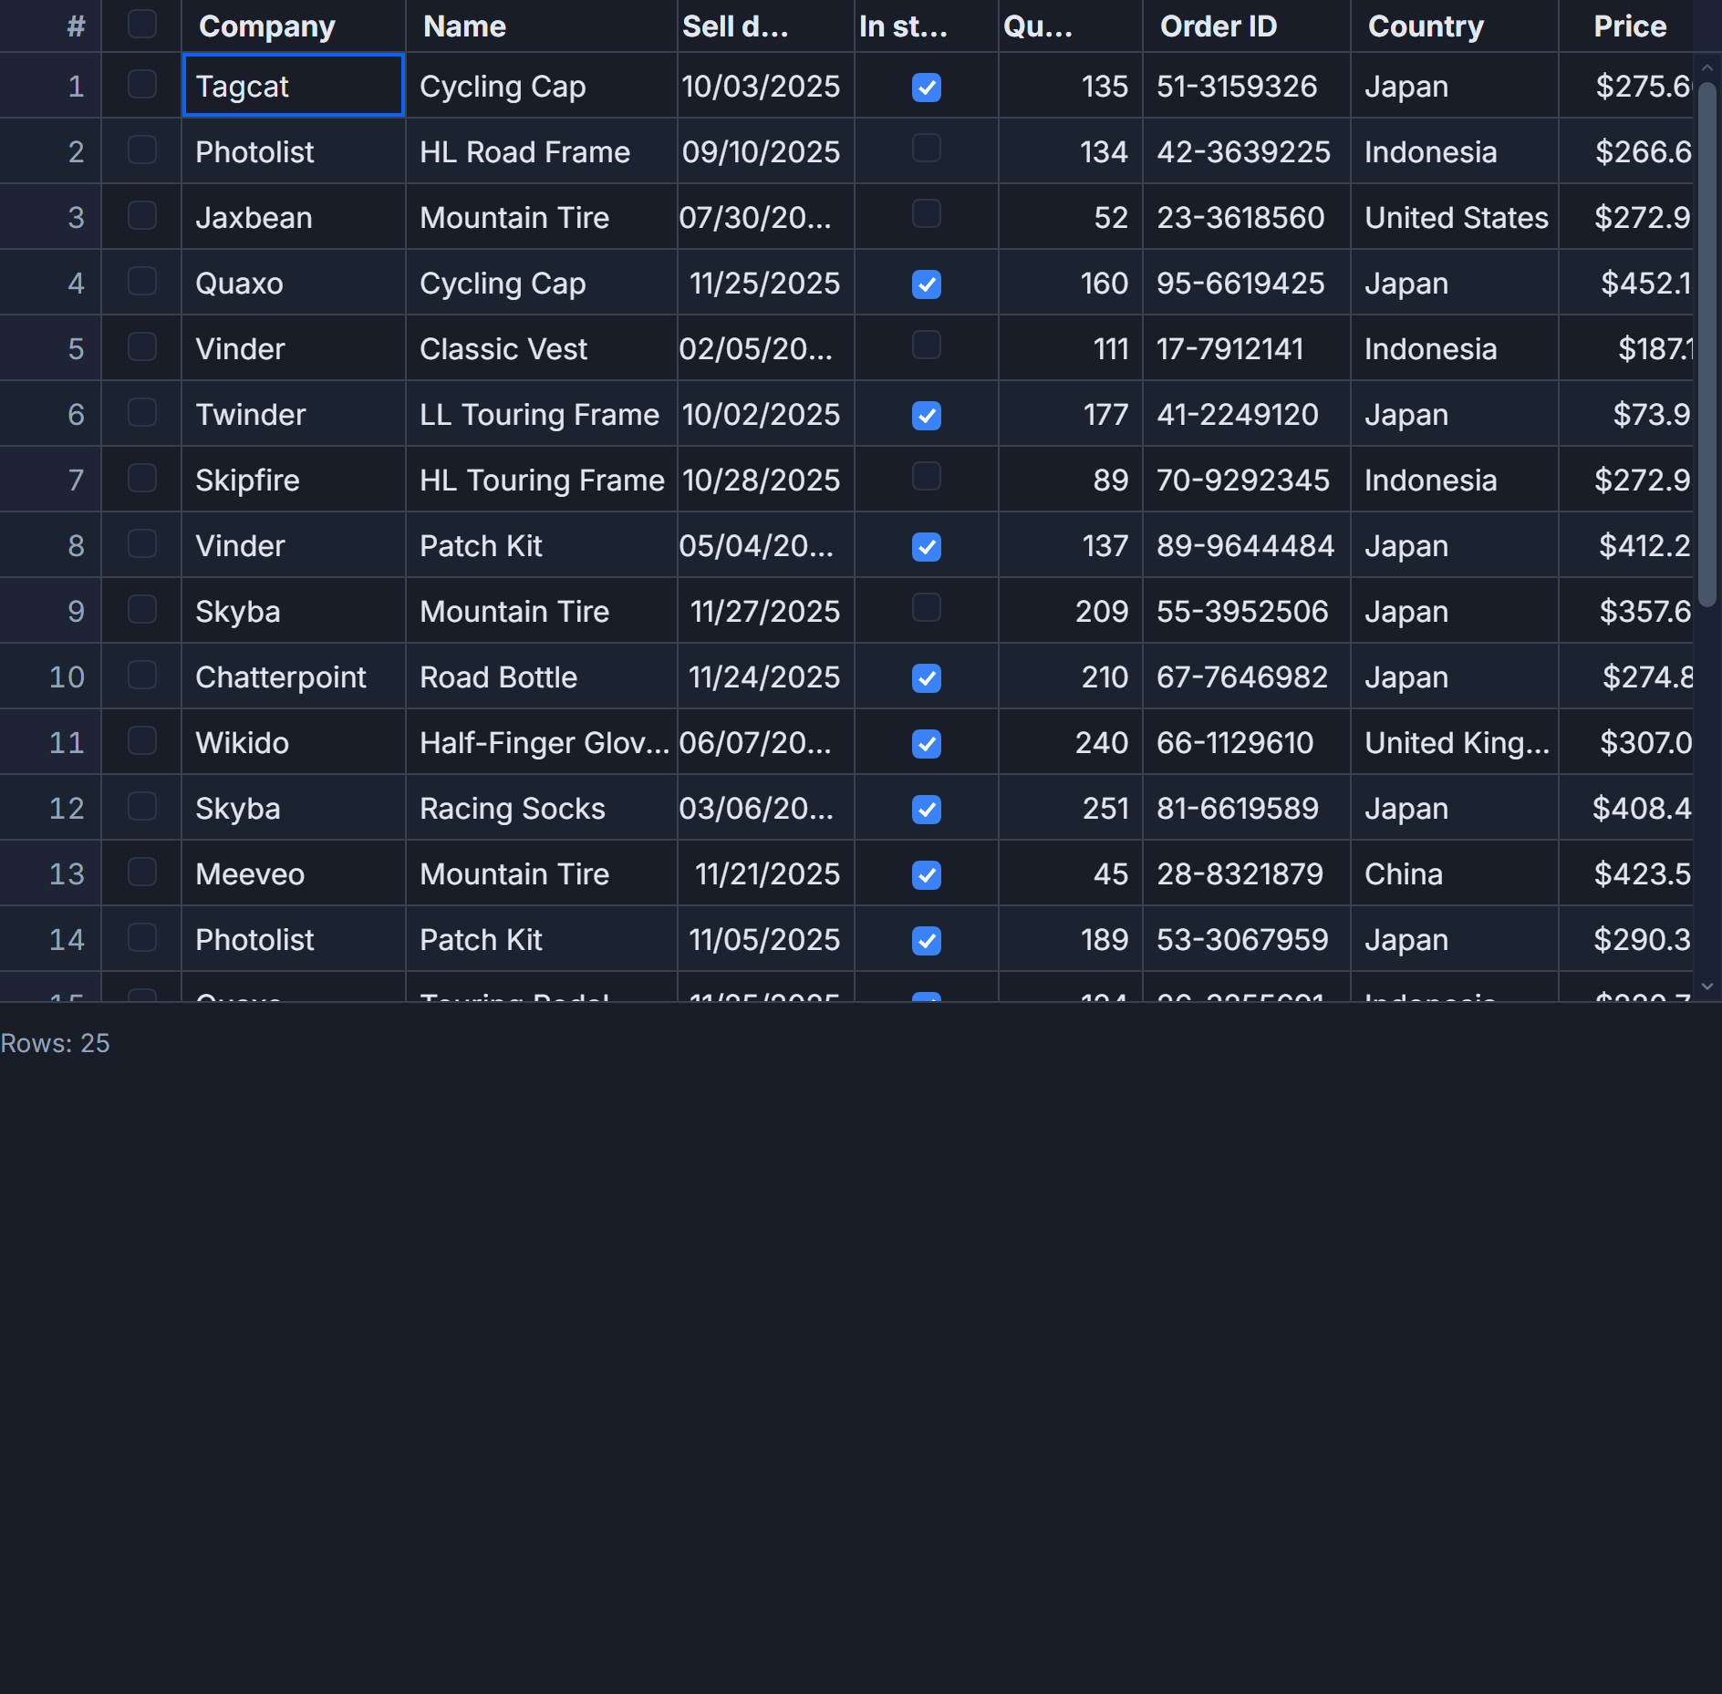
Task: Select date cell 11/27/2025
Action: pyautogui.click(x=766, y=611)
